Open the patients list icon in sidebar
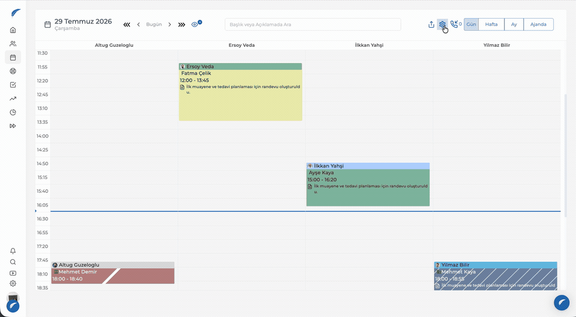576x317 pixels. coord(13,44)
